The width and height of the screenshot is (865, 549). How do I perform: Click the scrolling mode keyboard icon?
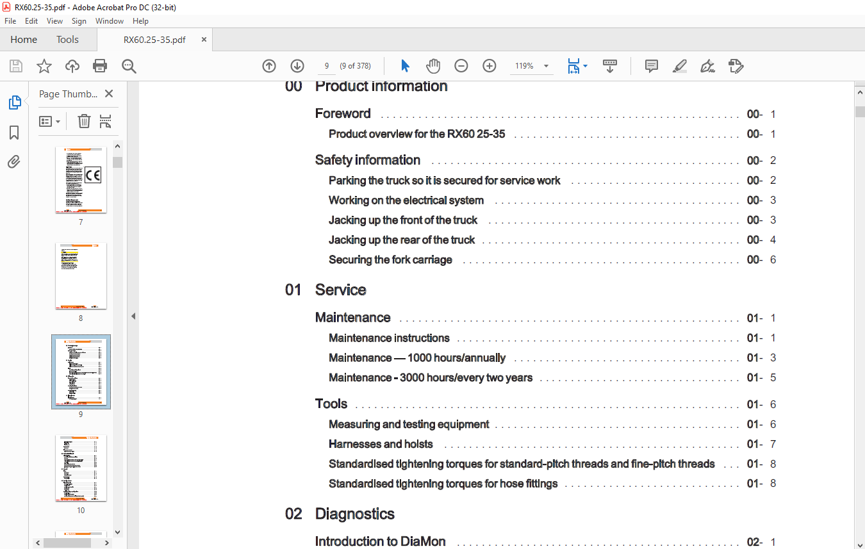coord(610,66)
